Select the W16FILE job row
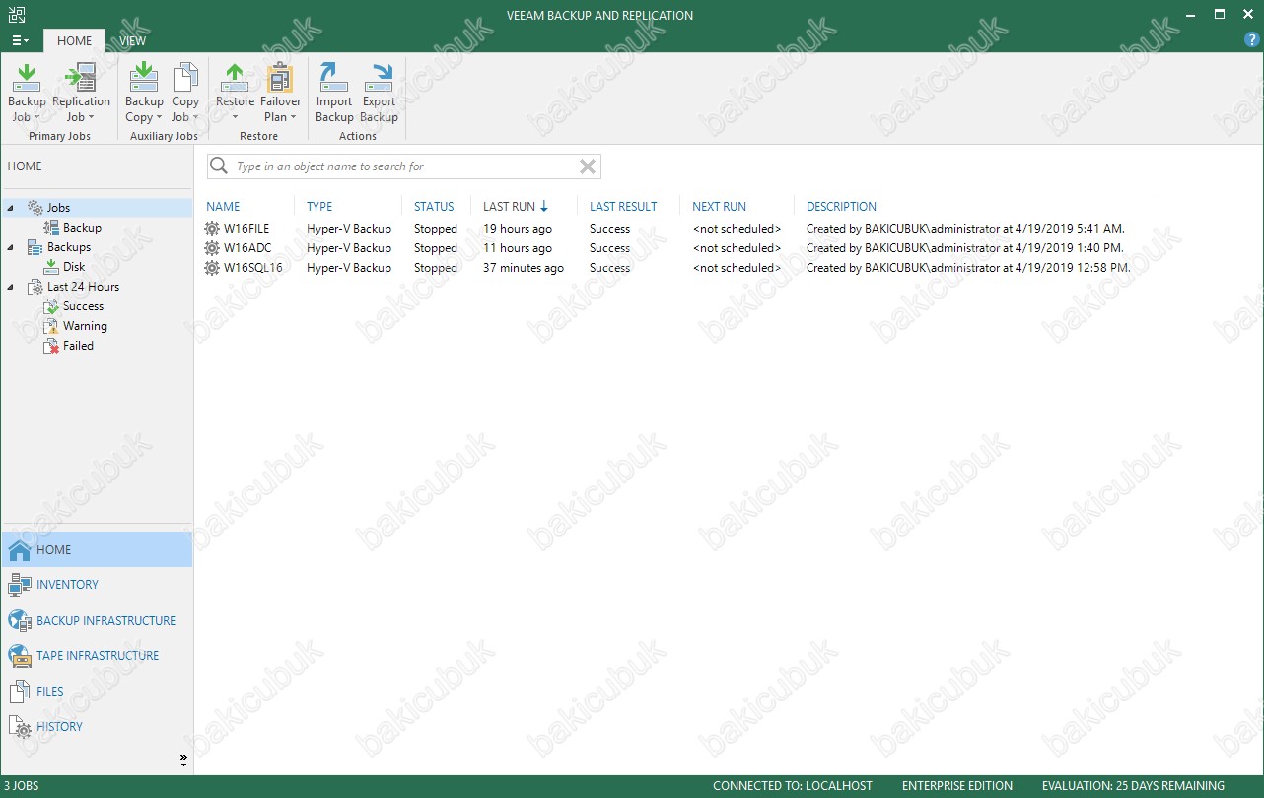This screenshot has width=1264, height=798. coord(680,229)
